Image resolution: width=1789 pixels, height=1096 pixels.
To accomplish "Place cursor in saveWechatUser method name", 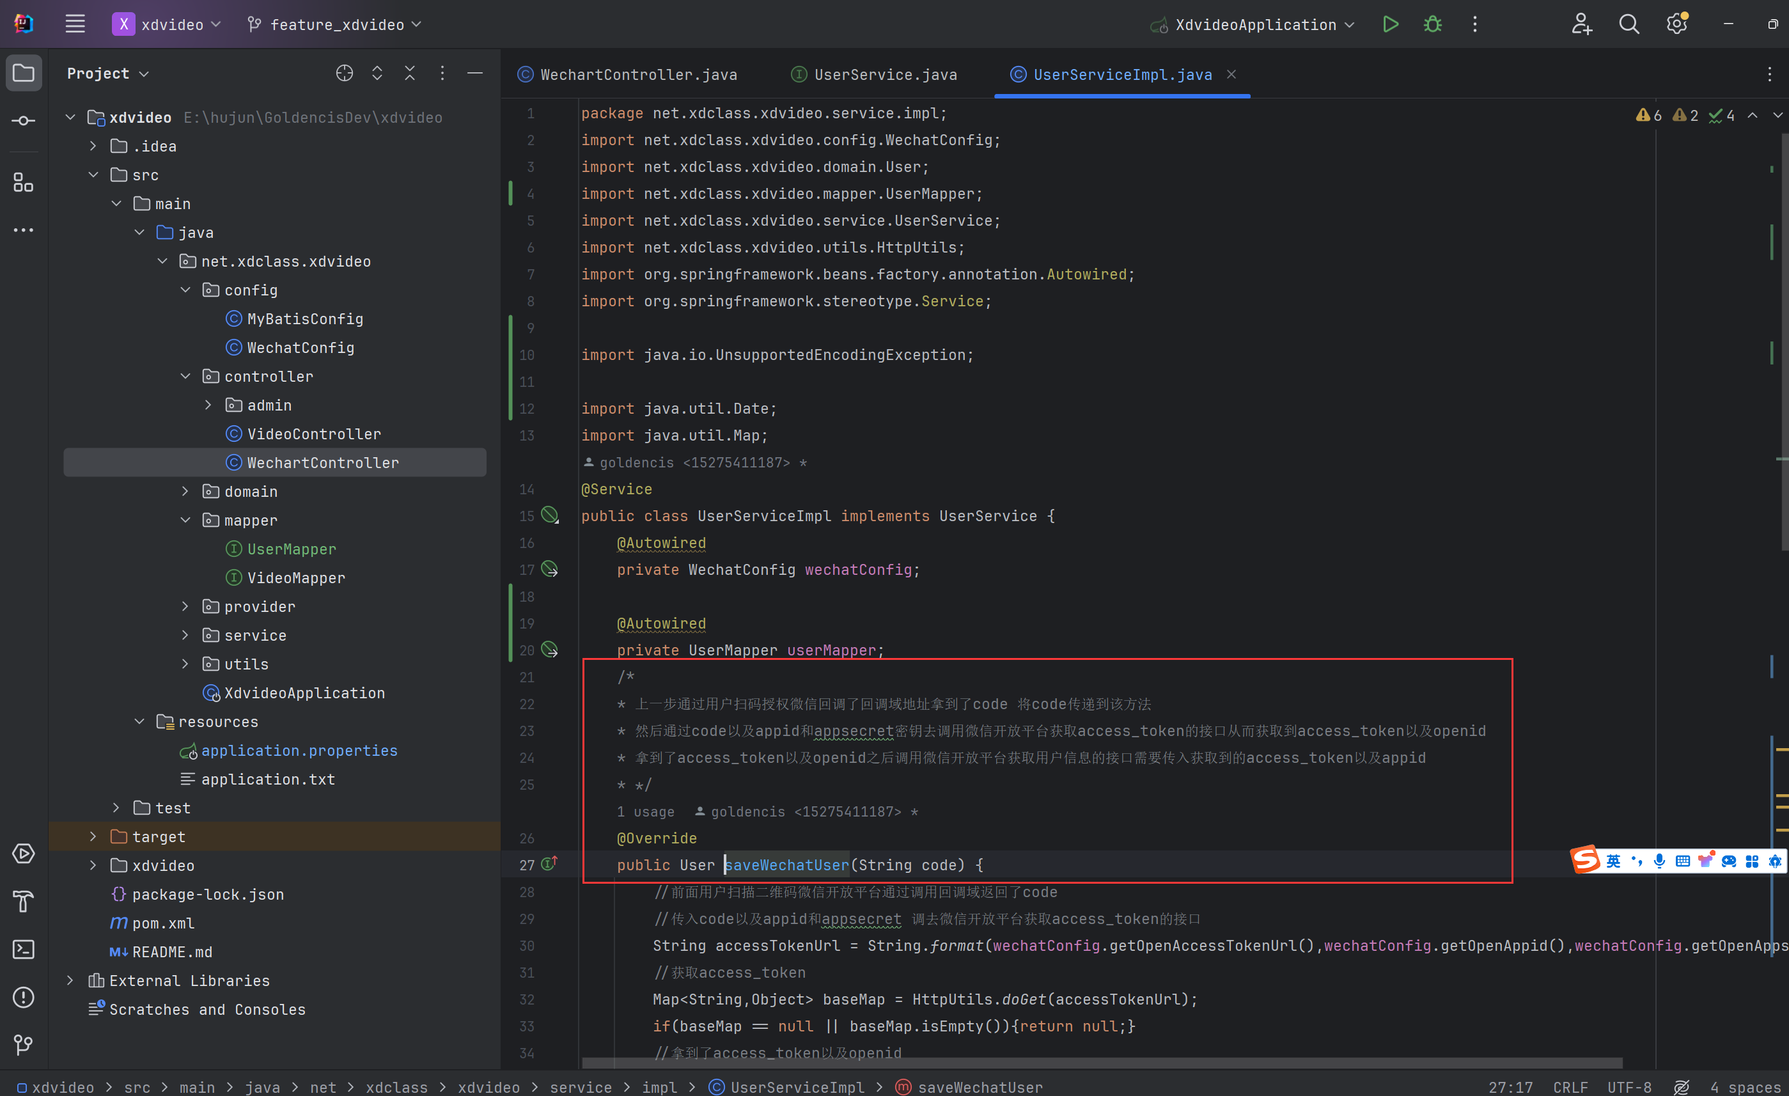I will pos(787,865).
